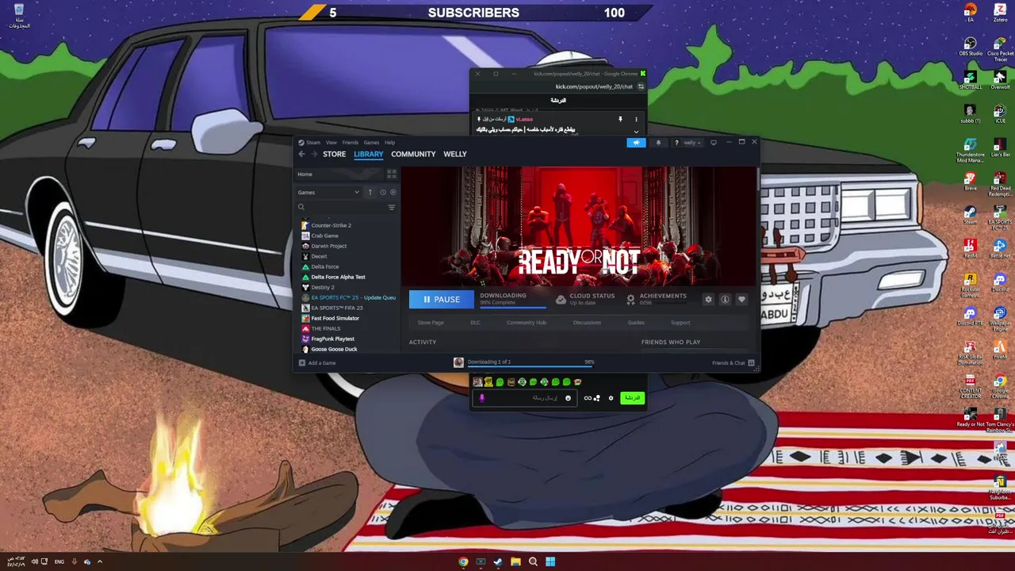Image resolution: width=1015 pixels, height=571 pixels.
Task: Open the COMMUNITY tab in Steam
Action: [413, 154]
